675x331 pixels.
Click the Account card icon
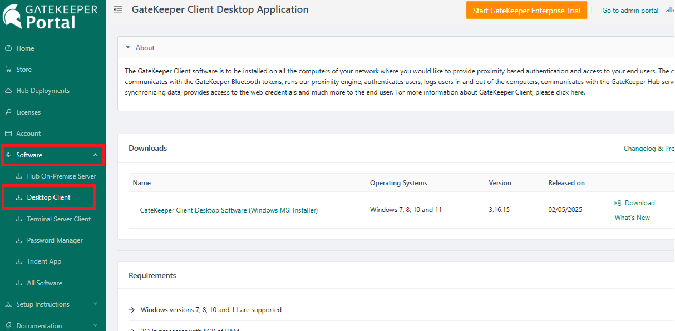[x=8, y=134]
